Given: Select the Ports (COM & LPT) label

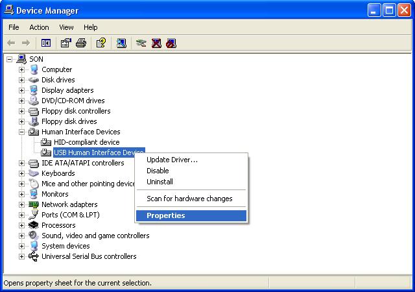Looking at the screenshot, I should (x=71, y=215).
